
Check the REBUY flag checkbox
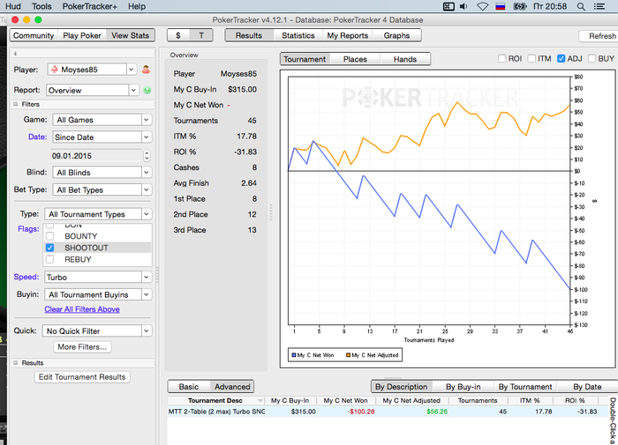(49, 259)
